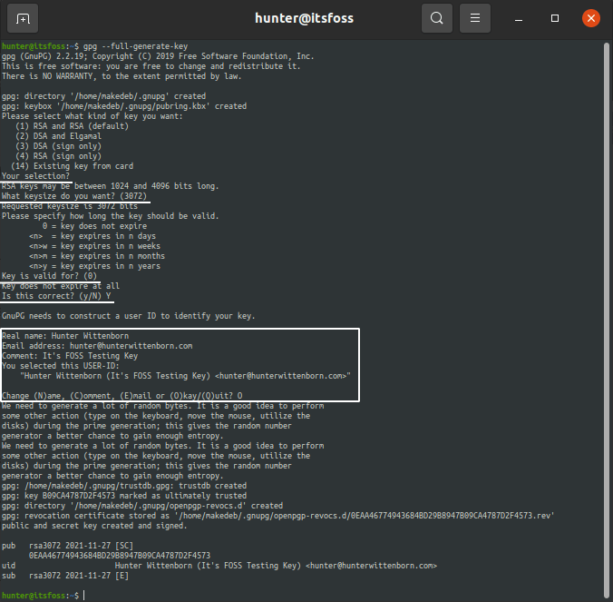Image resolution: width=613 pixels, height=602 pixels.
Task: Click the '0 = key does not expire' line
Action: (94, 226)
